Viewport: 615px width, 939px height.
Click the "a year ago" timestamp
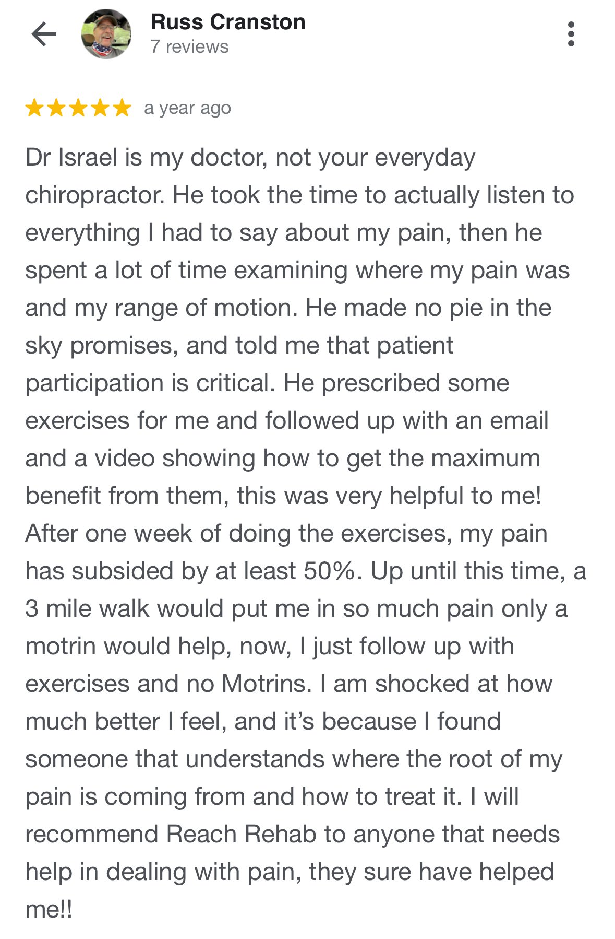pos(187,108)
